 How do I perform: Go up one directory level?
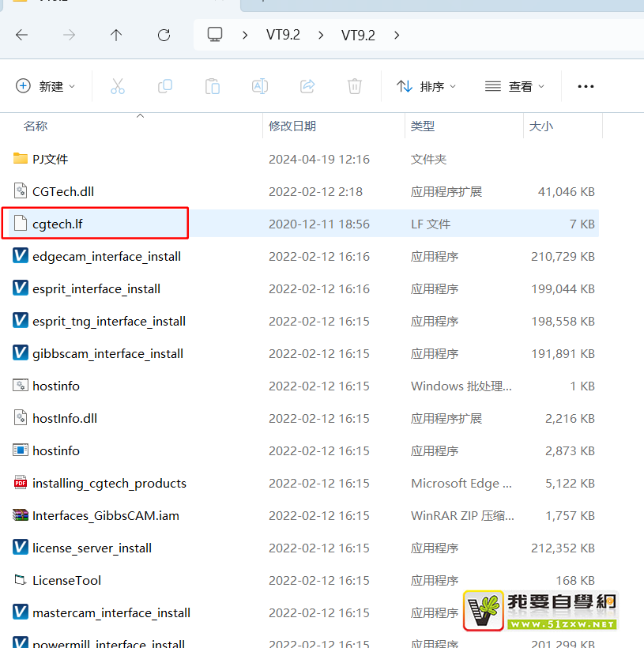[x=116, y=35]
